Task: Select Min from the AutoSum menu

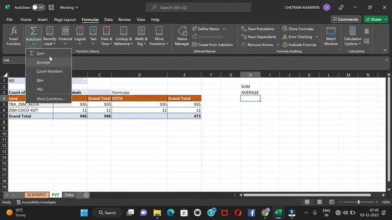Action: [x=48, y=89]
